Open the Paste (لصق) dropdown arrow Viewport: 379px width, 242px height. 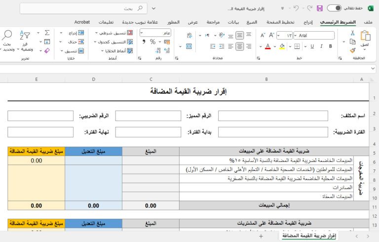pyautogui.click(x=365, y=49)
